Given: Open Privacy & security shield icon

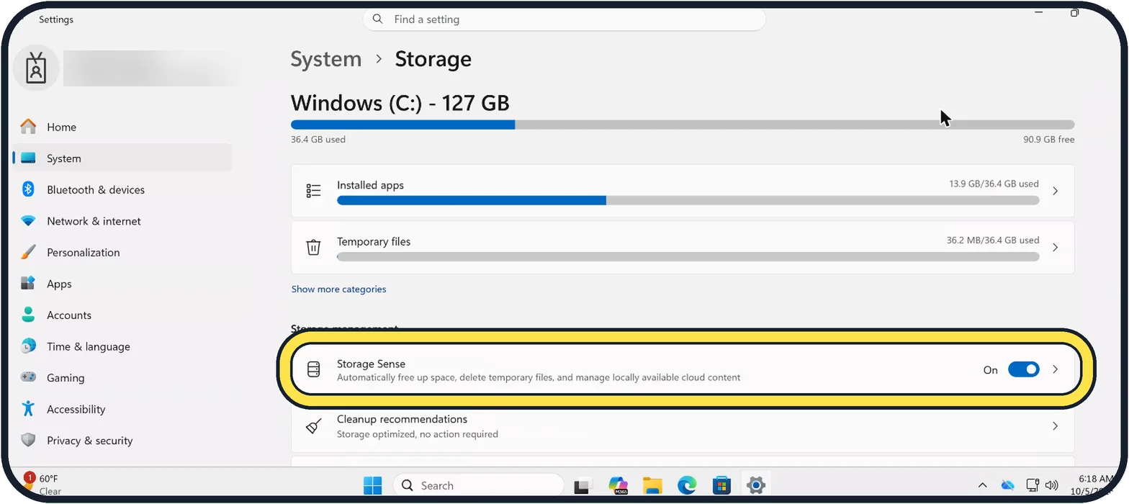Looking at the screenshot, I should coord(28,440).
